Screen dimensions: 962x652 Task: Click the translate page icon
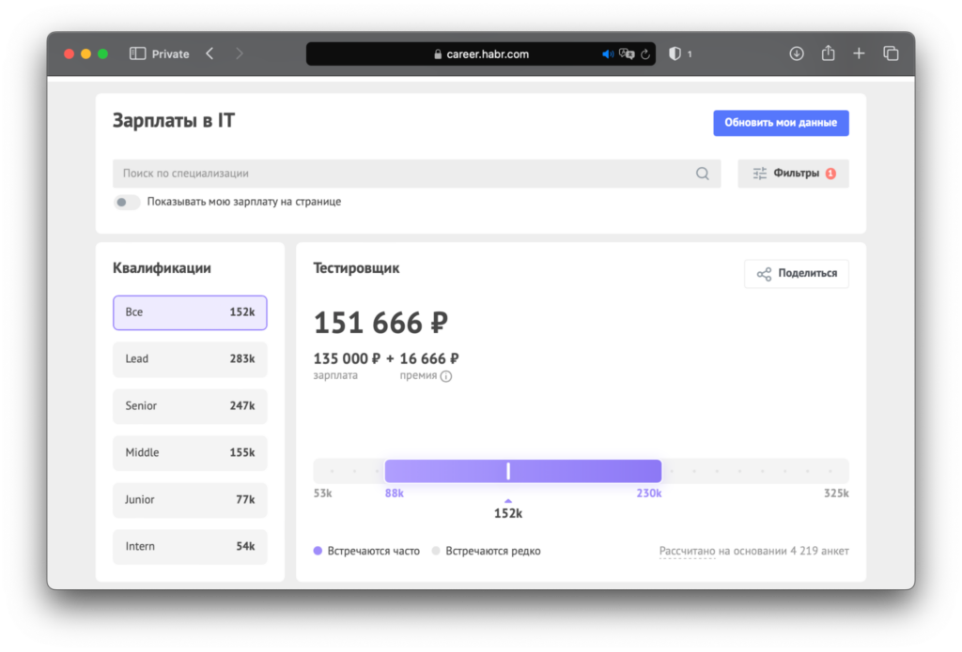[x=627, y=54]
